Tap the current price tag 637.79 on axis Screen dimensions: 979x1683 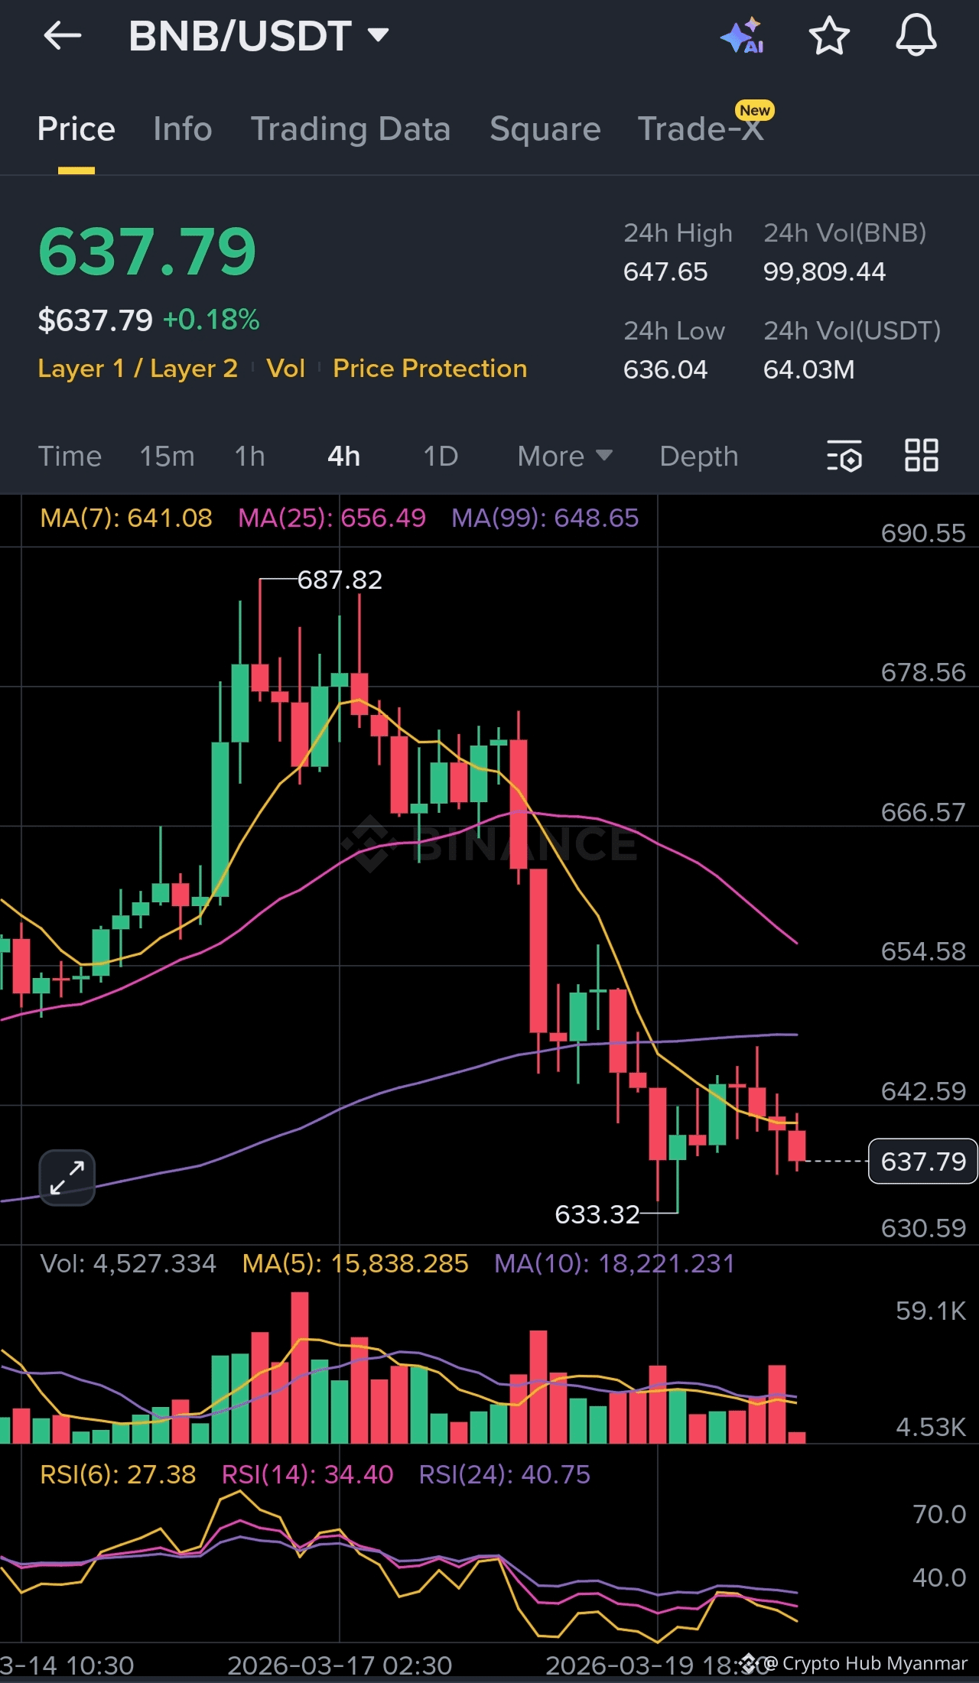click(923, 1162)
